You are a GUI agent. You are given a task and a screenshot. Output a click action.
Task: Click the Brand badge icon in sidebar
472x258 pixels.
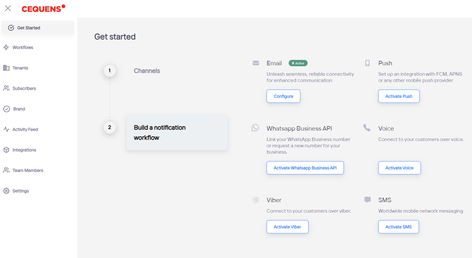[x=7, y=109]
